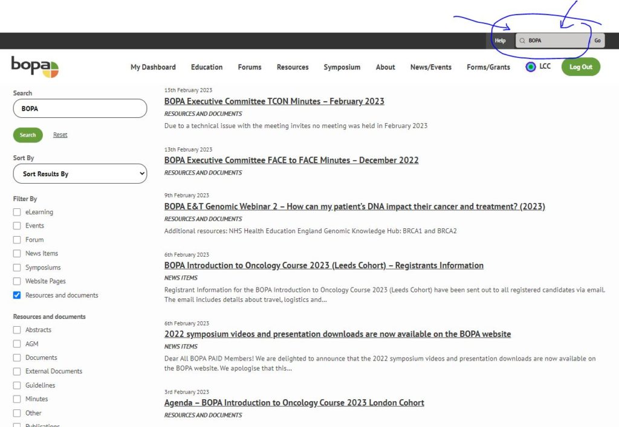Open the BOPA Executive Committee TCON Minutes link
The width and height of the screenshot is (619, 427).
point(274,101)
